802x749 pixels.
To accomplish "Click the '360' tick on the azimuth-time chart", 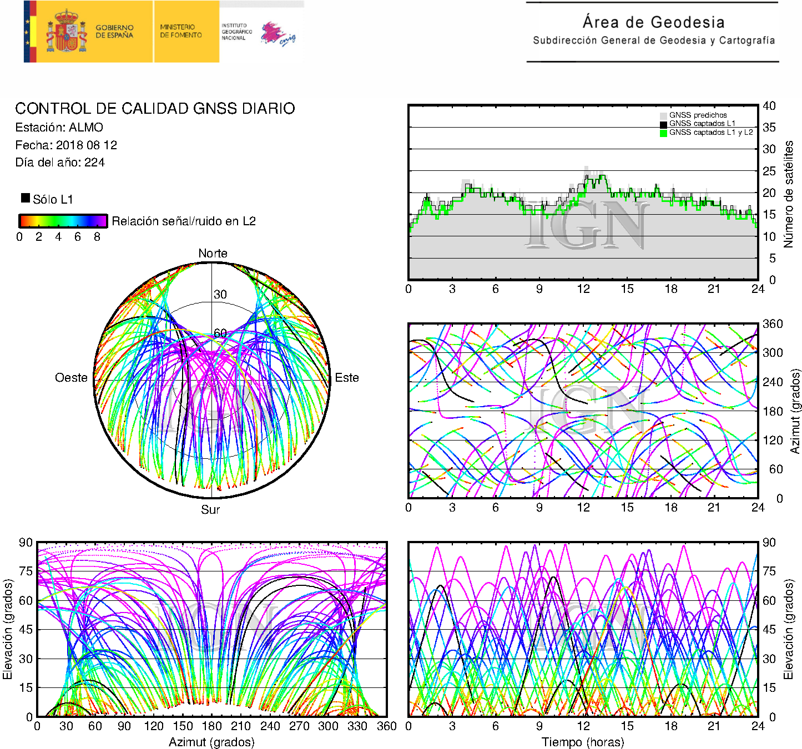I will coord(773,324).
